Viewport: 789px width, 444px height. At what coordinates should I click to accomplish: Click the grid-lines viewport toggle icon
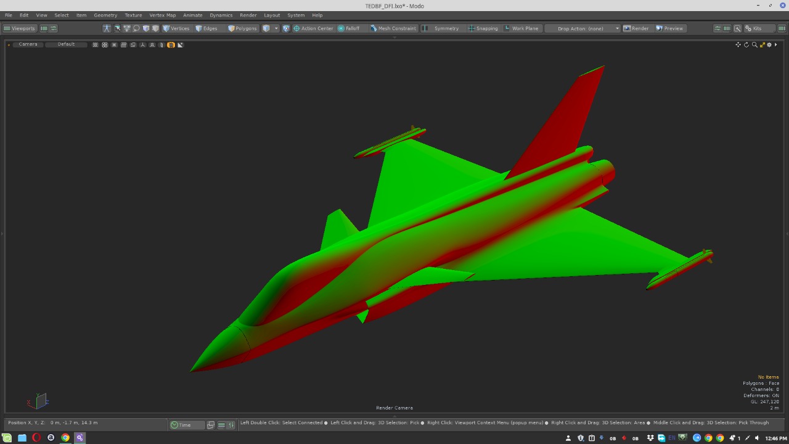(124, 45)
